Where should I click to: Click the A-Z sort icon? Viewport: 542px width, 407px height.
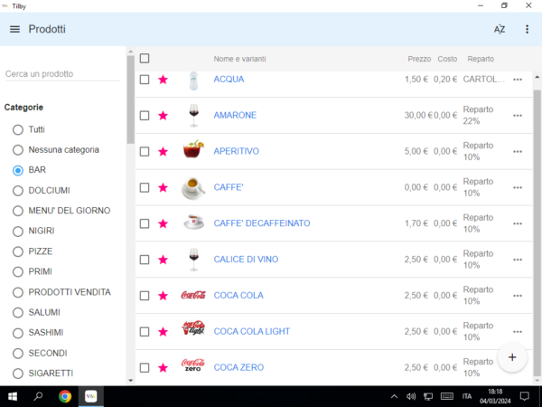click(499, 29)
